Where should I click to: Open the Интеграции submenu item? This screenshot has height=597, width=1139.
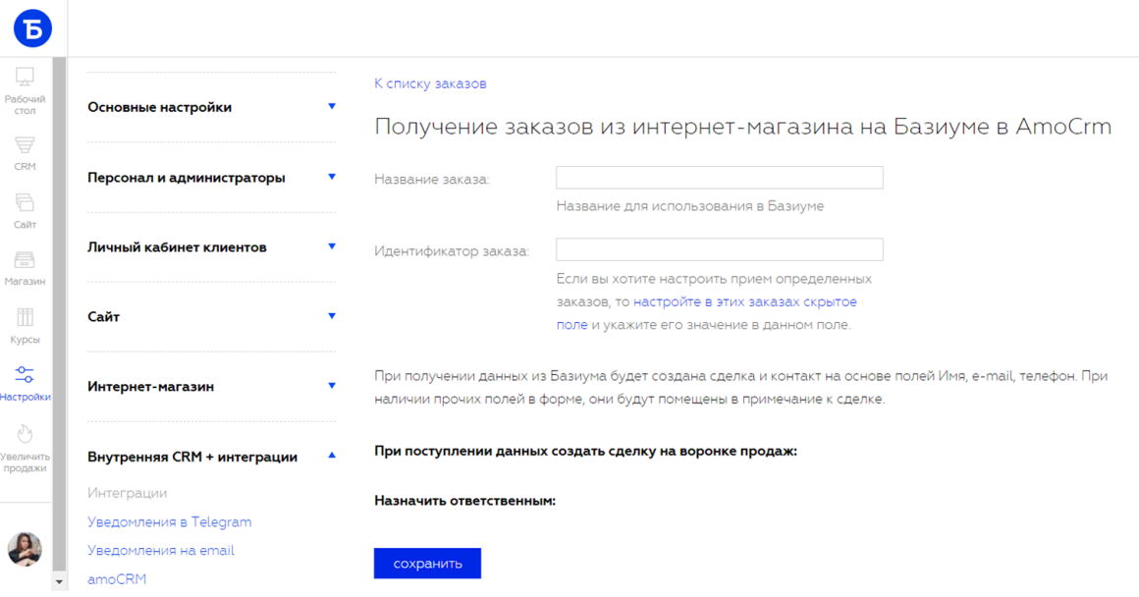[127, 493]
